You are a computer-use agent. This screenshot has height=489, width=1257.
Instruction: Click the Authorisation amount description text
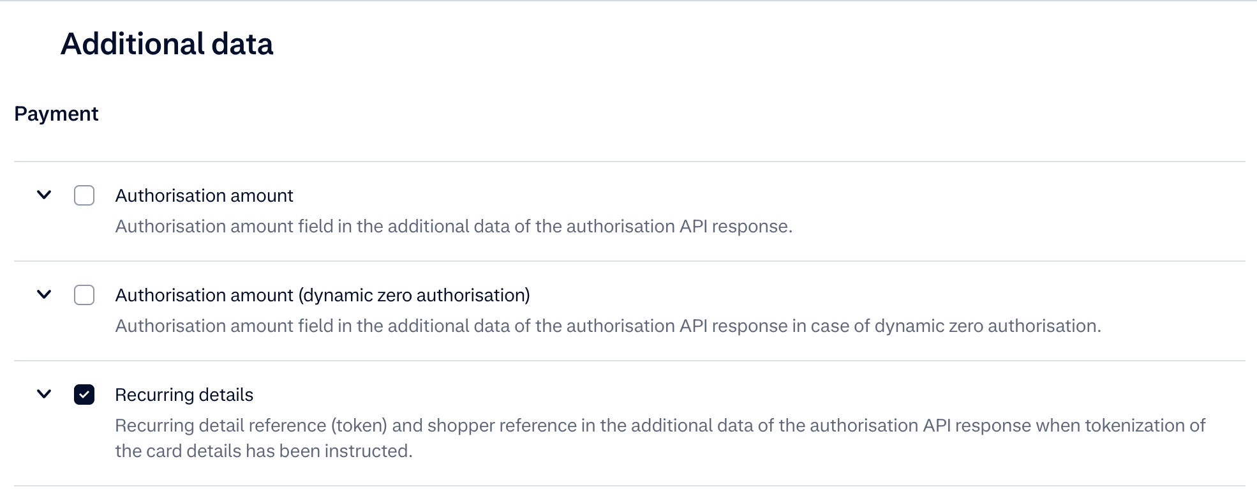click(453, 226)
